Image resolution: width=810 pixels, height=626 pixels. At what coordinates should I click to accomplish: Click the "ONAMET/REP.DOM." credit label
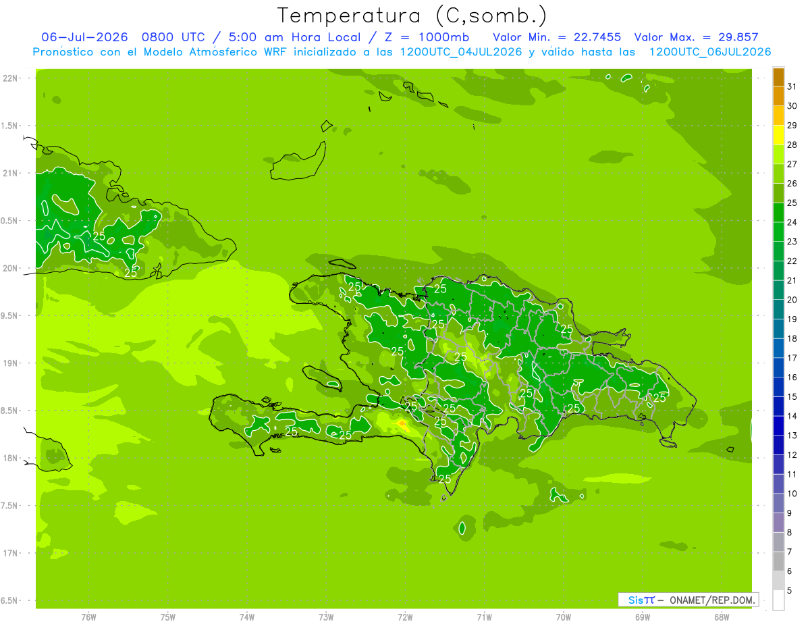tap(713, 600)
